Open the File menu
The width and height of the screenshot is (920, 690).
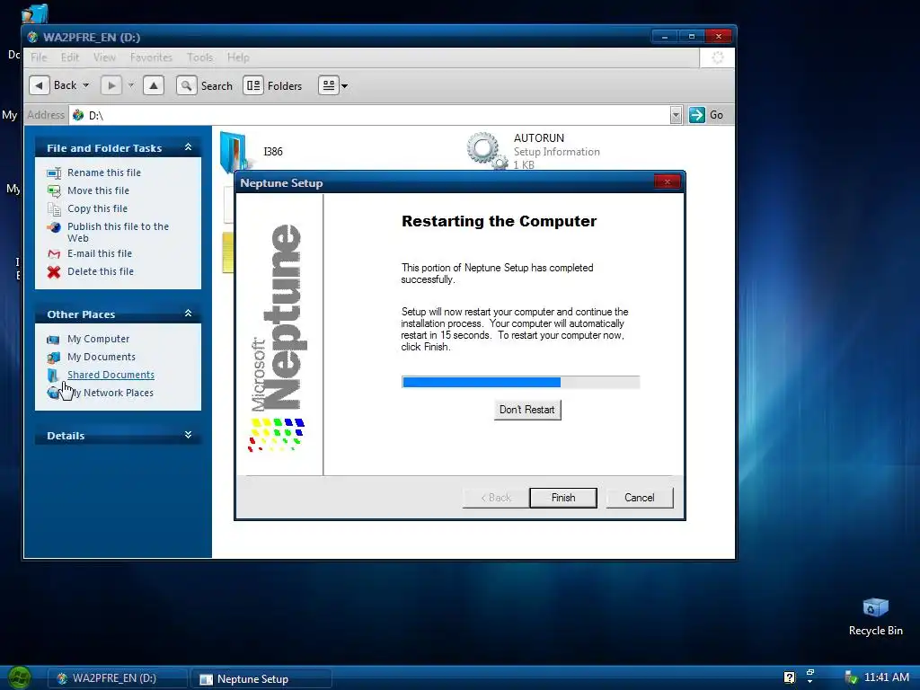pyautogui.click(x=39, y=57)
